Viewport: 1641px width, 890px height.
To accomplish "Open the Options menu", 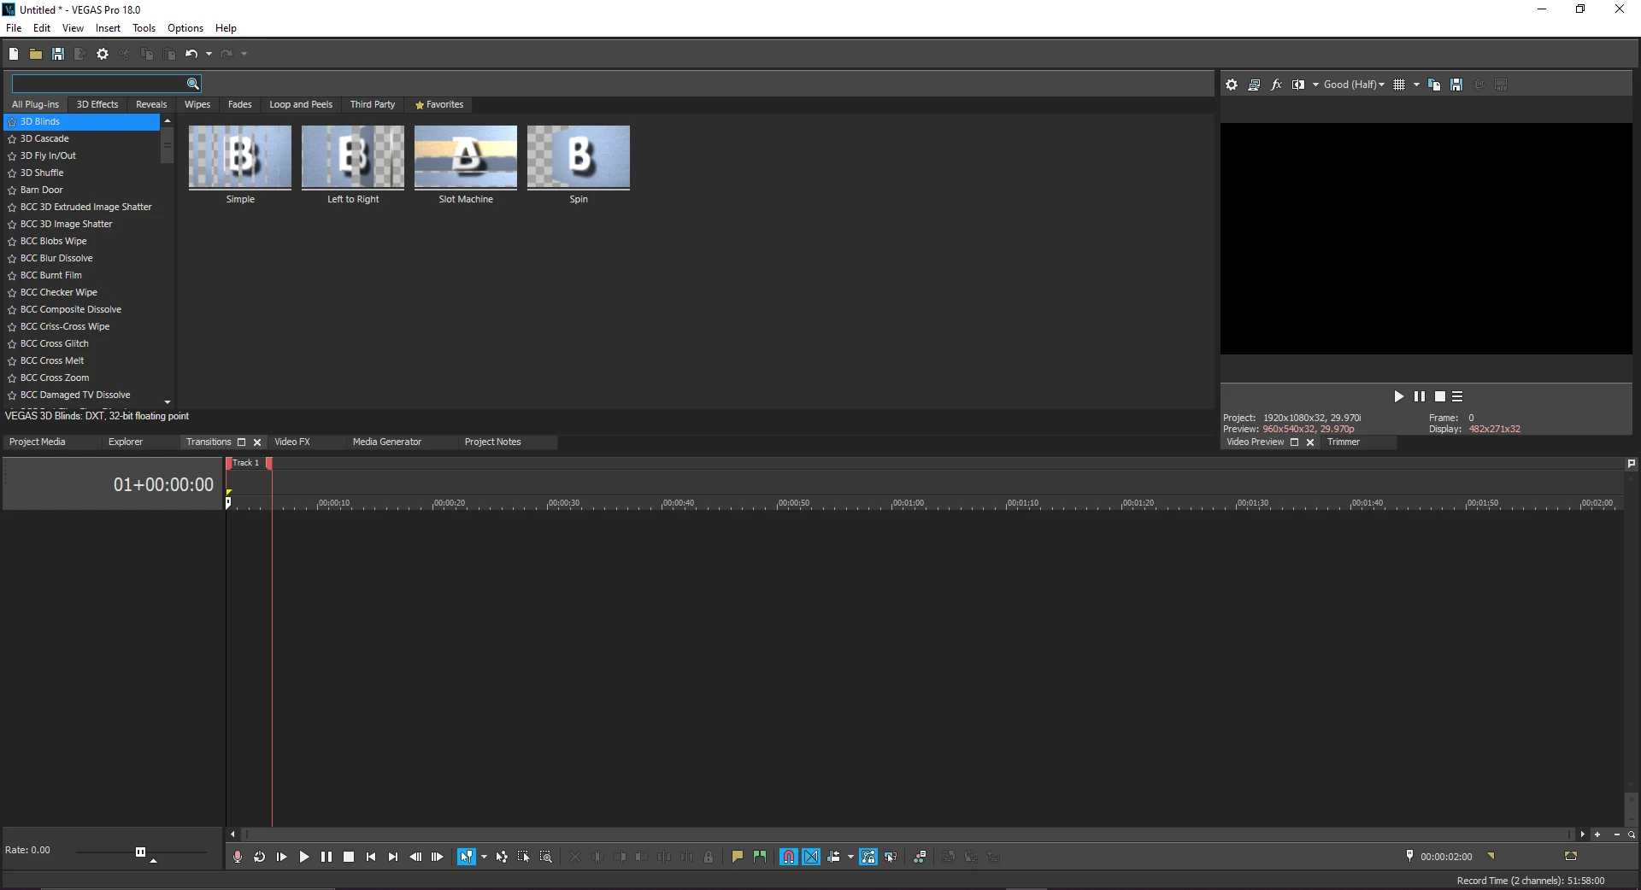I will 185,28.
